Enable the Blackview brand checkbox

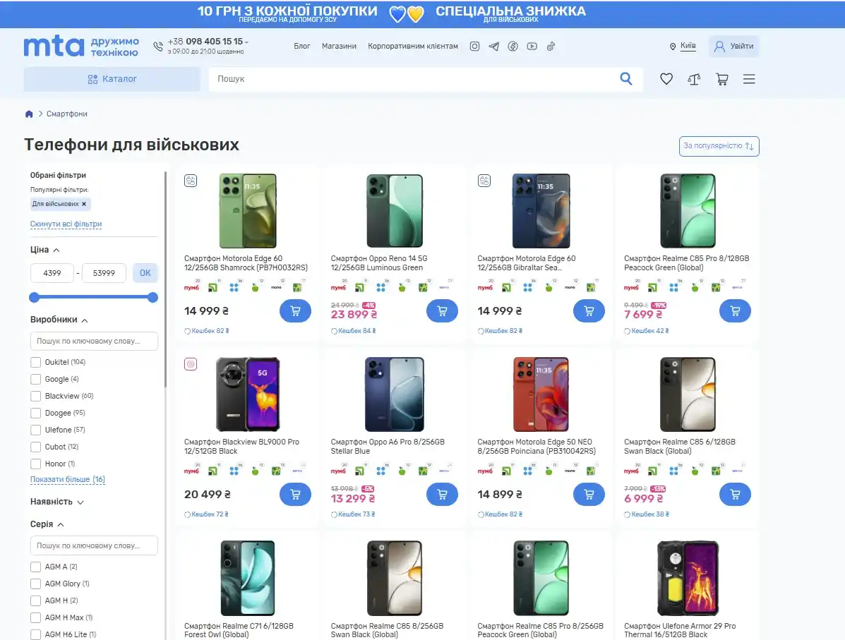35,395
